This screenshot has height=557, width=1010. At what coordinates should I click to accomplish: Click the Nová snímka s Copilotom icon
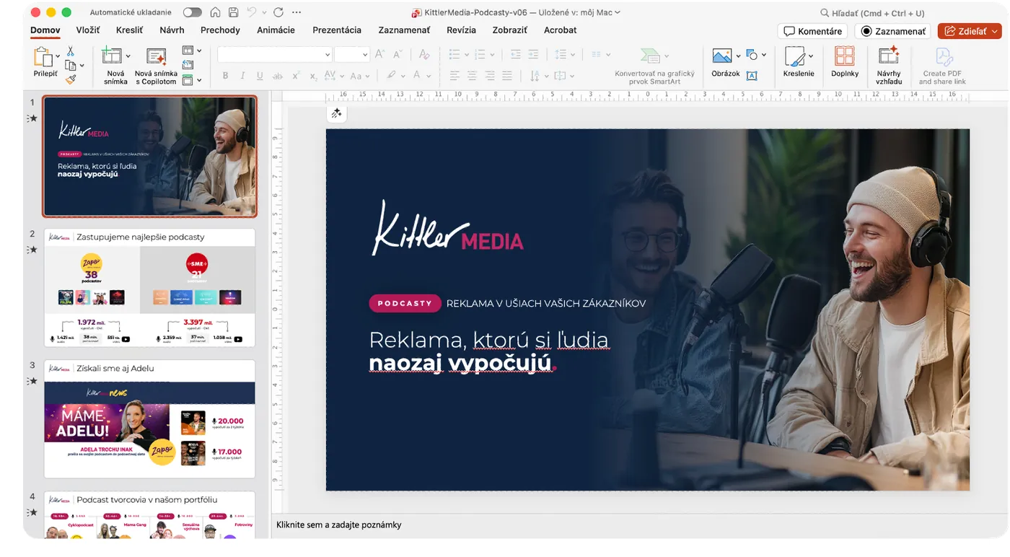155,57
